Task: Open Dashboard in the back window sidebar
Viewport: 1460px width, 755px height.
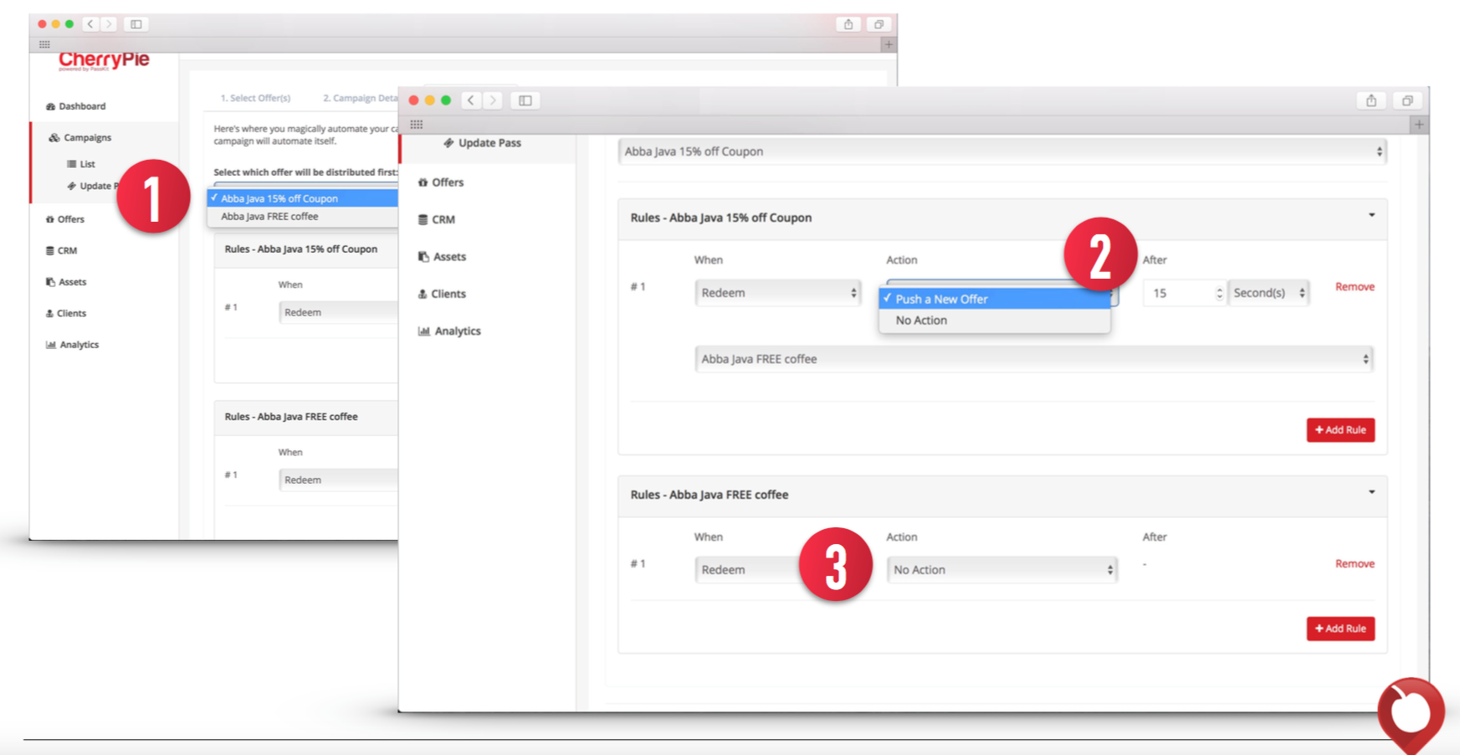Action: coord(82,106)
